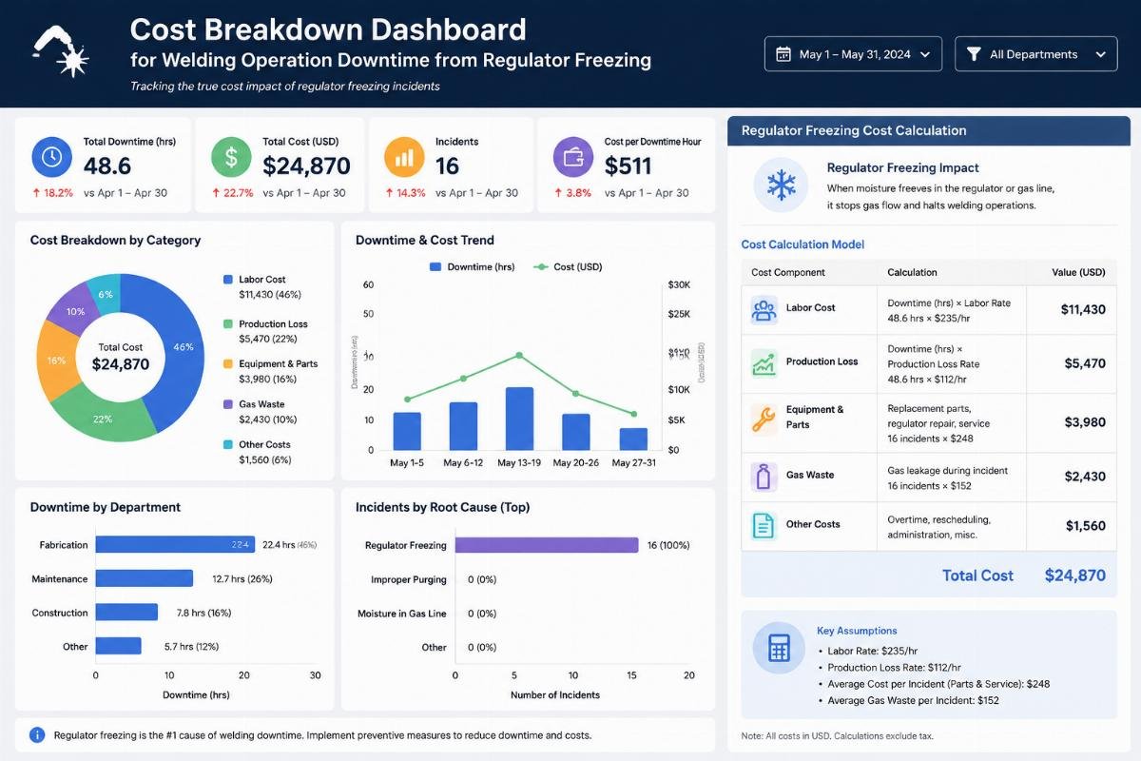This screenshot has height=761, width=1141.
Task: Click the Equipment & Parts orange legend swatch
Action: [x=227, y=364]
